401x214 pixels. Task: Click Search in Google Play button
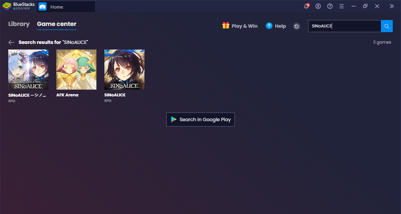click(x=200, y=119)
